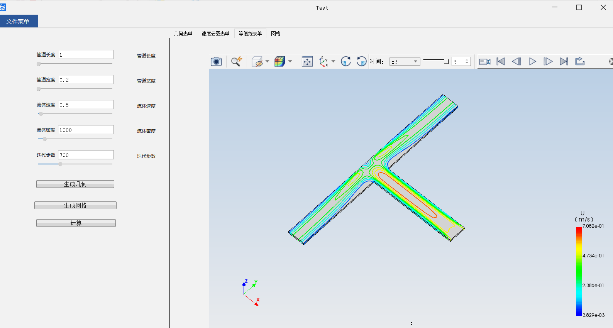Jump to last frame
This screenshot has width=613, height=328.
pyautogui.click(x=564, y=61)
